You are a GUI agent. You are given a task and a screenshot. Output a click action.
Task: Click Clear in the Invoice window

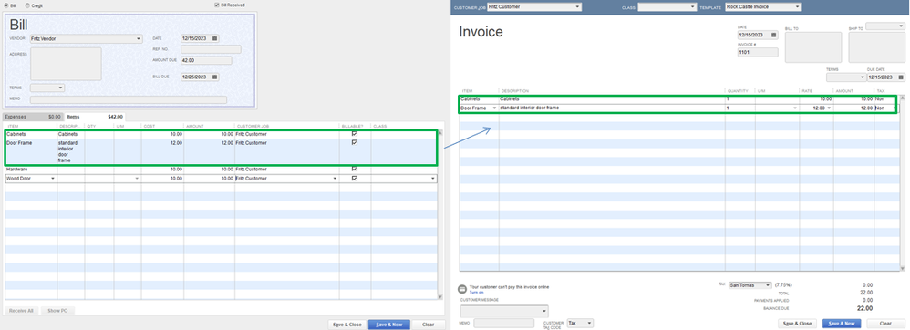pos(885,323)
